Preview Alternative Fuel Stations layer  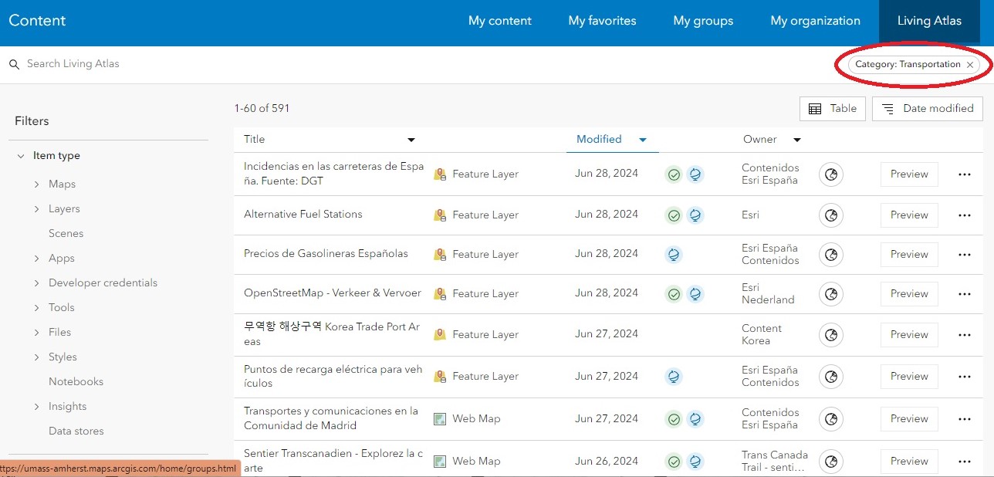click(x=909, y=215)
